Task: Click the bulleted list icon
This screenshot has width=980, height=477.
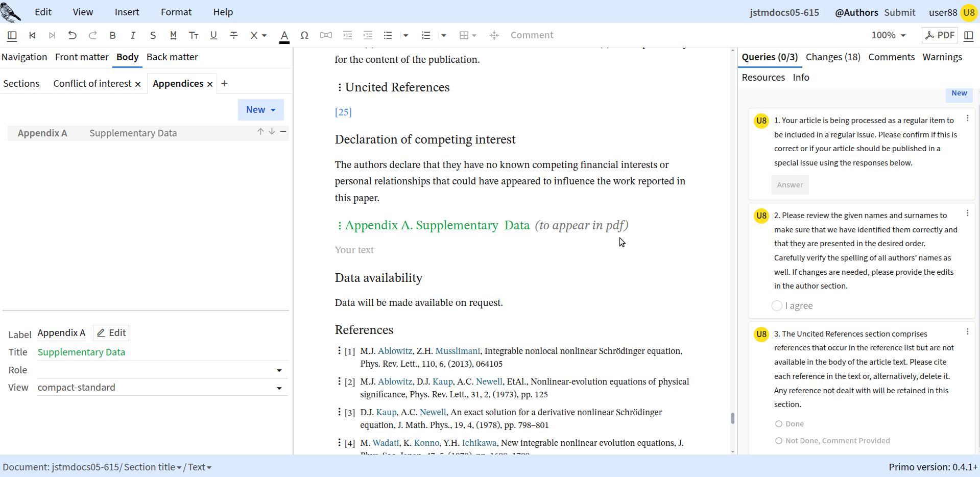Action: click(388, 35)
